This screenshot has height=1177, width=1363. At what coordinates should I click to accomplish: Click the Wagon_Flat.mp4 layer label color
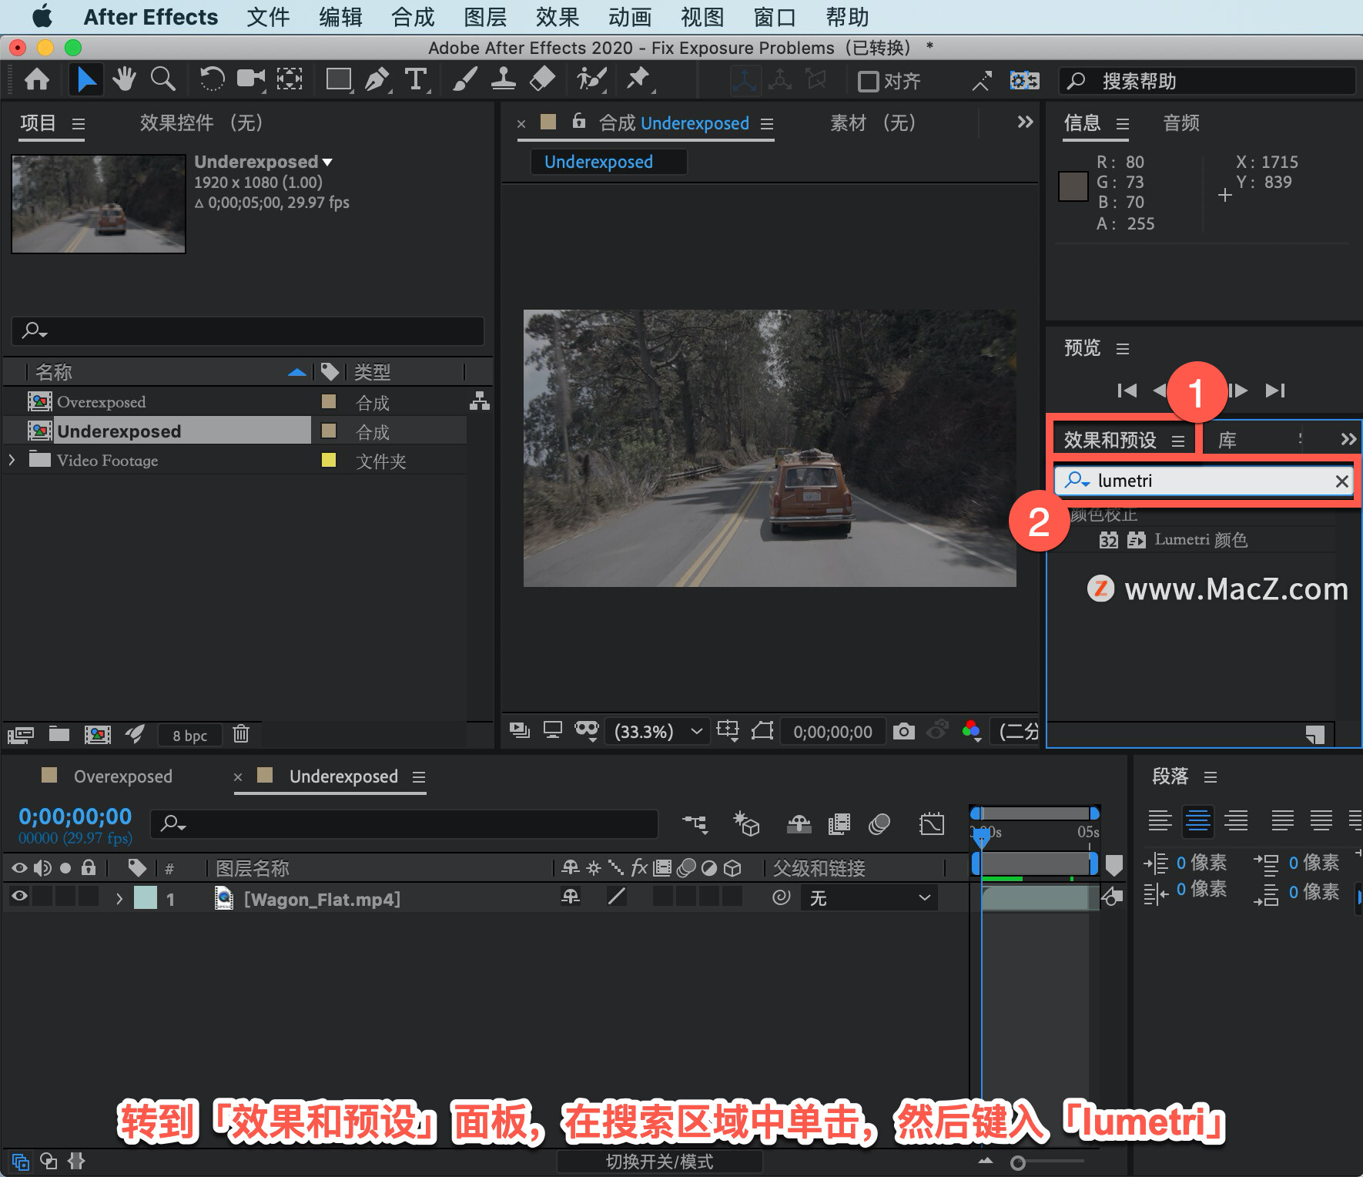(x=146, y=898)
